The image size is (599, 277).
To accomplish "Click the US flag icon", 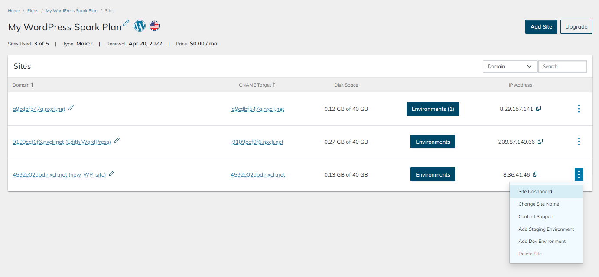I will (x=154, y=26).
